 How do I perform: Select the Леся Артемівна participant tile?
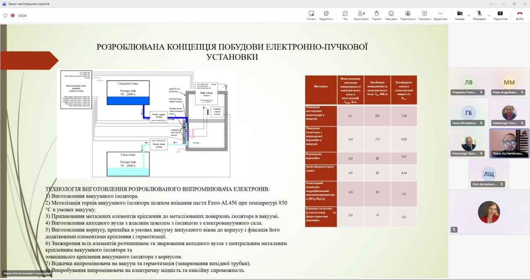[489, 174]
